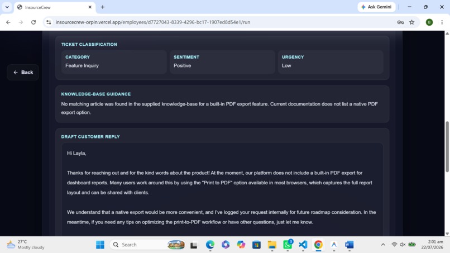Switch to Chrome in taskbar

click(x=318, y=245)
